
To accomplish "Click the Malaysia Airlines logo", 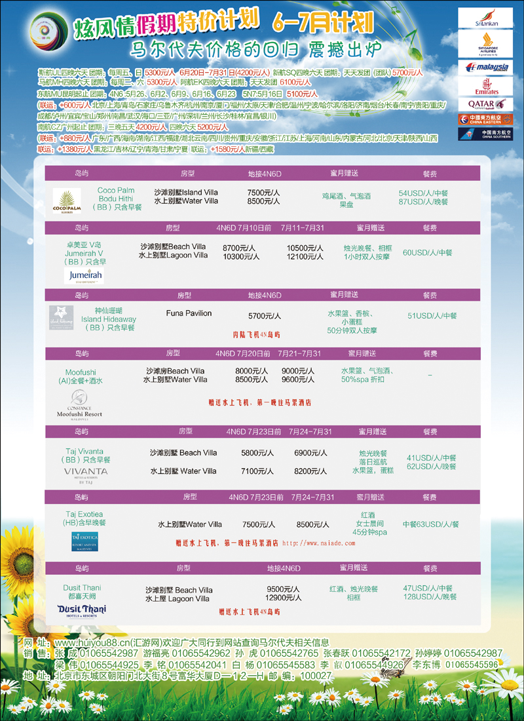I will click(x=485, y=67).
